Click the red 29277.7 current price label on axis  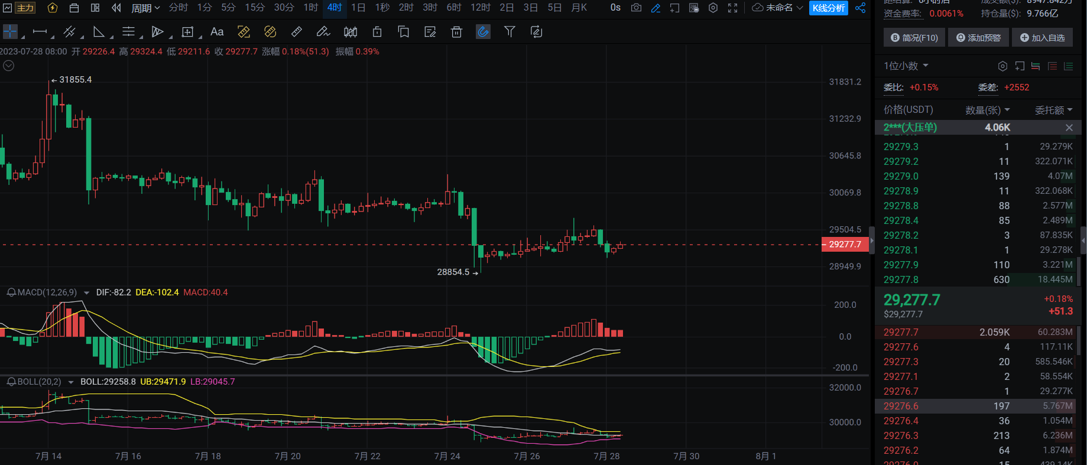[845, 245]
